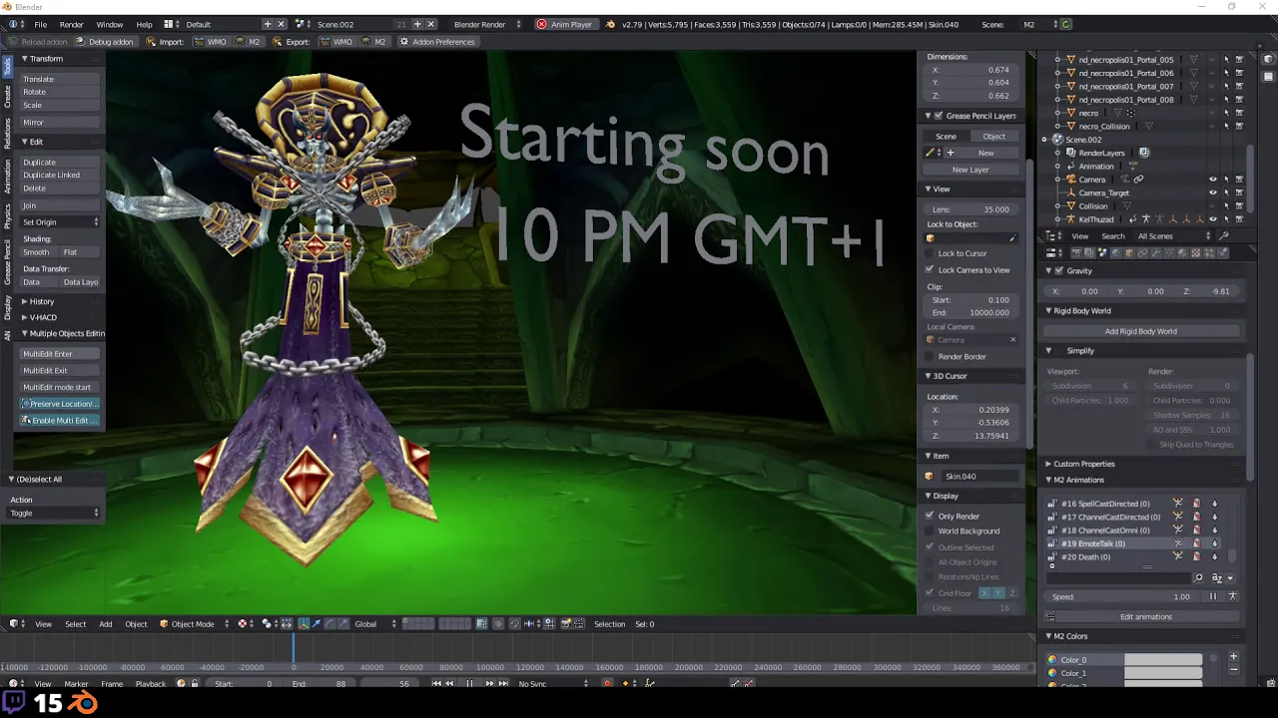Click the droplet icon for #17 ChannelCastDirected
1278x718 pixels.
pos(1214,517)
